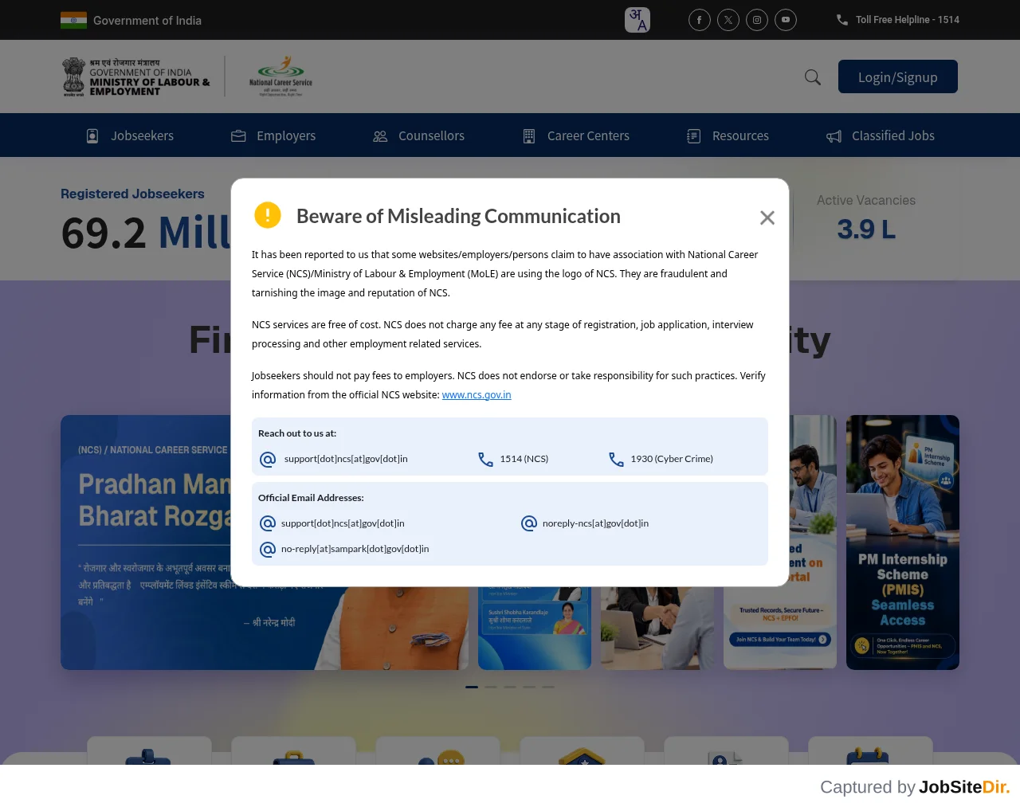Click the Classified Jobs megaphone nav icon
The width and height of the screenshot is (1020, 811).
click(834, 136)
